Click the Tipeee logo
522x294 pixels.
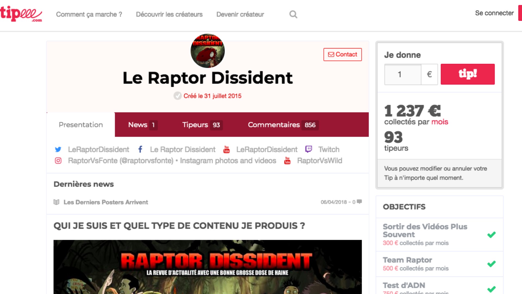21,14
